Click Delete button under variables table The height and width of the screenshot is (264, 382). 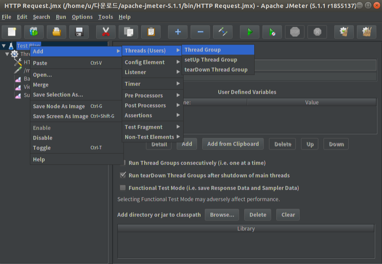click(x=282, y=144)
